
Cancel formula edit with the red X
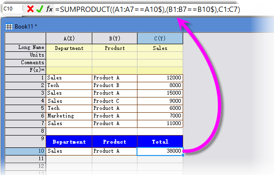(x=30, y=9)
